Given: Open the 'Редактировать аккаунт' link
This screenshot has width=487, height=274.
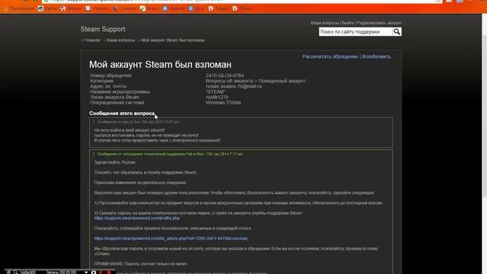Looking at the screenshot, I should tap(379, 23).
